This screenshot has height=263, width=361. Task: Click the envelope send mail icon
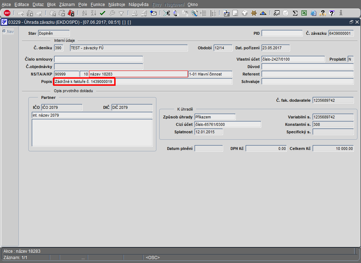point(153,13)
